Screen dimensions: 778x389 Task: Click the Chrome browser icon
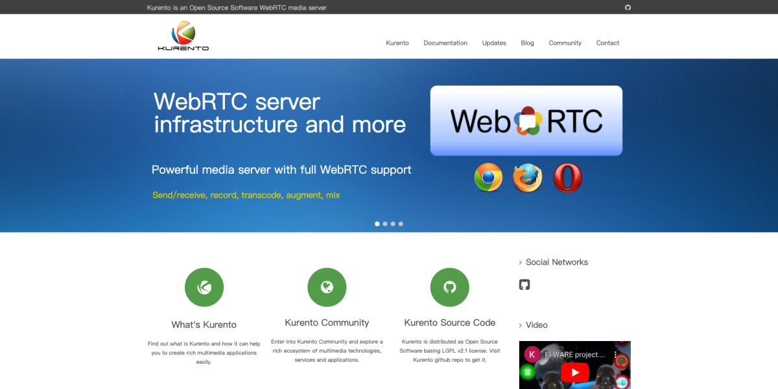tap(488, 178)
